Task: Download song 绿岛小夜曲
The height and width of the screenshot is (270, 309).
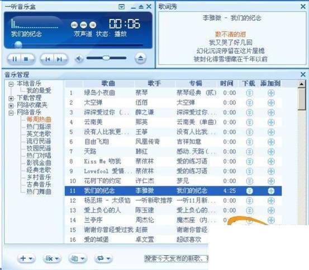Action: tap(249, 93)
